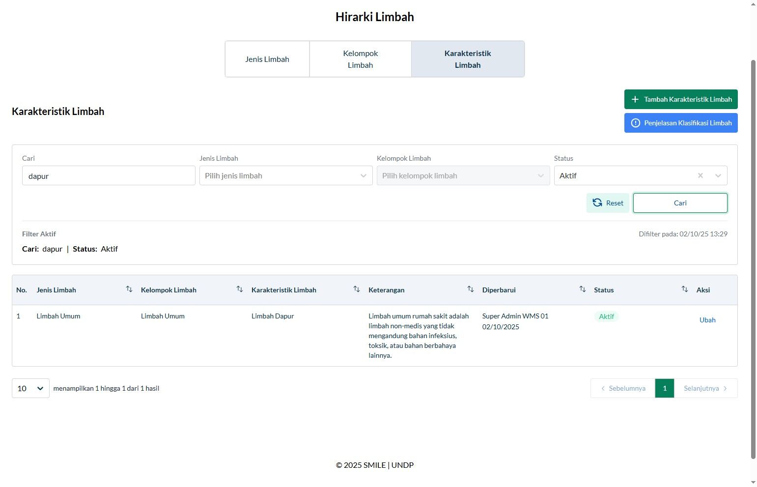Focus the Cari text field
The image size is (757, 487).
point(109,175)
